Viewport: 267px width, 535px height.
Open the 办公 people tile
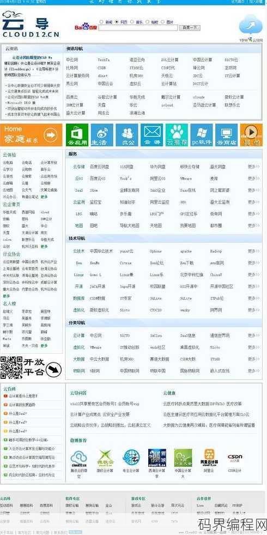click(x=126, y=135)
